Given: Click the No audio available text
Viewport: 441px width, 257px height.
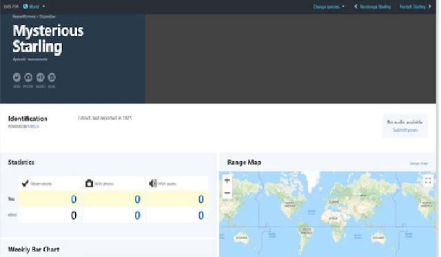Looking at the screenshot, I should tap(404, 122).
